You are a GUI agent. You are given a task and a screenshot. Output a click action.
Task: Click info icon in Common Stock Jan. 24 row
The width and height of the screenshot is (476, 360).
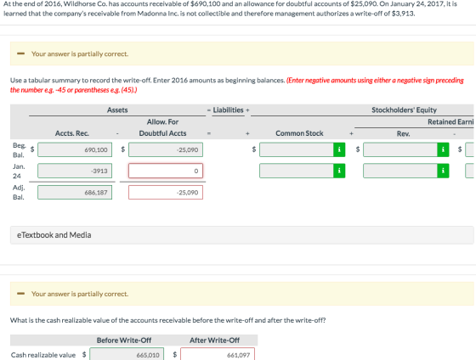point(339,171)
